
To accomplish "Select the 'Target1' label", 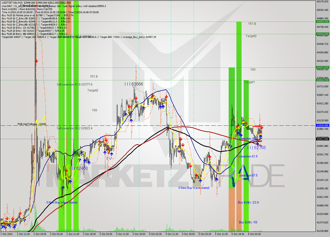I will tap(249, 82).
